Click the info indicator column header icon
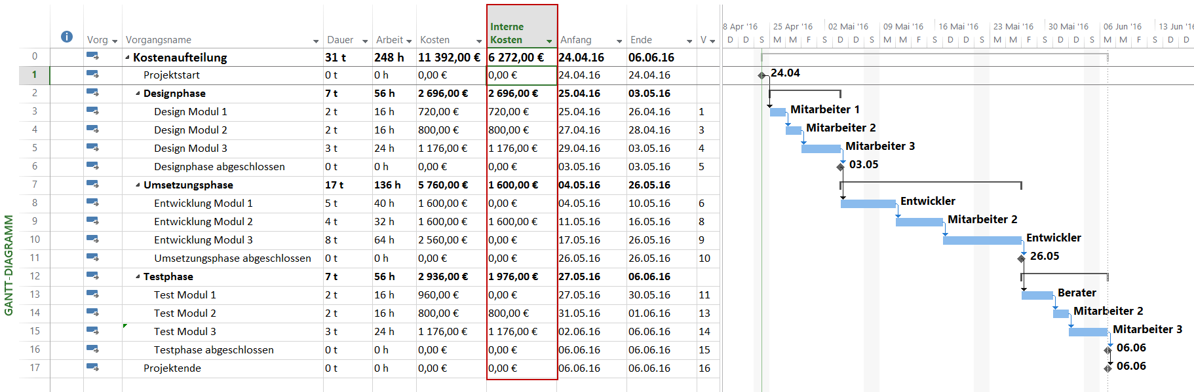 click(x=67, y=37)
